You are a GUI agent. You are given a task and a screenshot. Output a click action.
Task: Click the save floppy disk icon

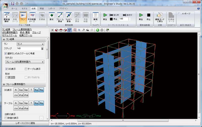point(12,4)
